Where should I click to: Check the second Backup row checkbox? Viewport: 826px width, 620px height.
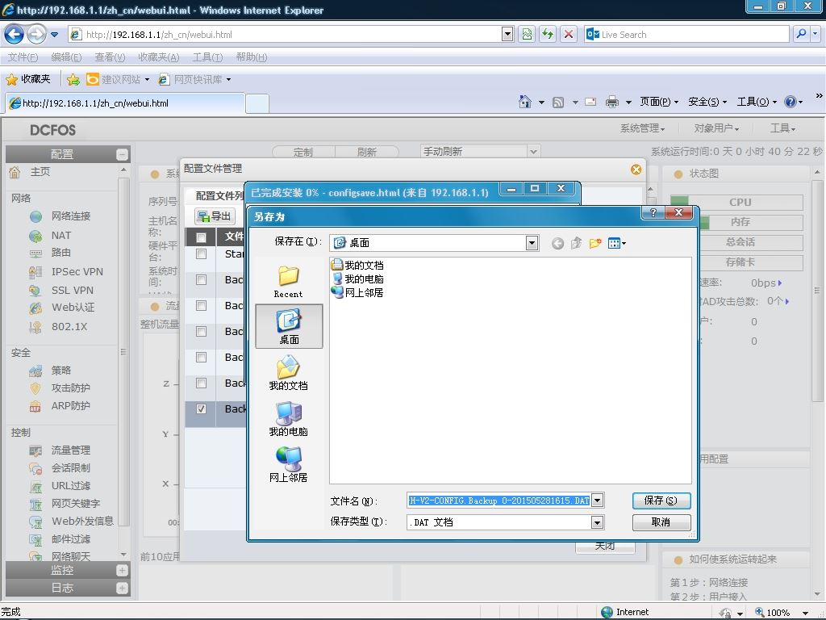pos(201,305)
